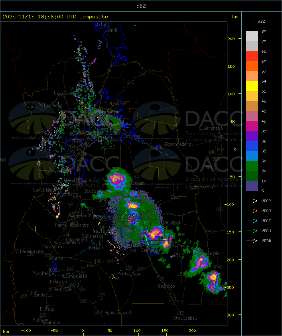Click the green VBCU arrow icon
The width and height of the screenshot is (282, 336).
[252, 231]
